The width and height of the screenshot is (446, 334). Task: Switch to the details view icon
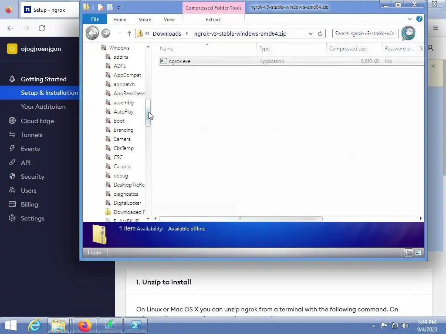click(409, 253)
